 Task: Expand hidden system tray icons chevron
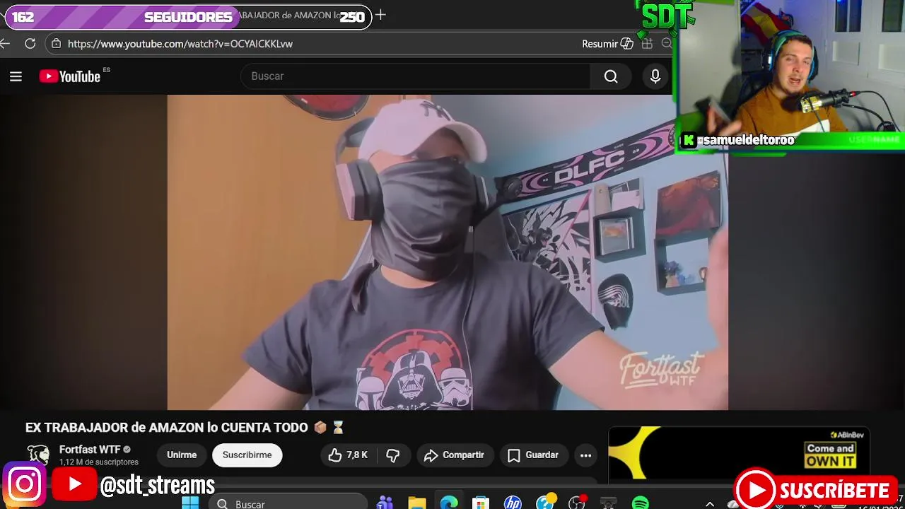tap(710, 503)
